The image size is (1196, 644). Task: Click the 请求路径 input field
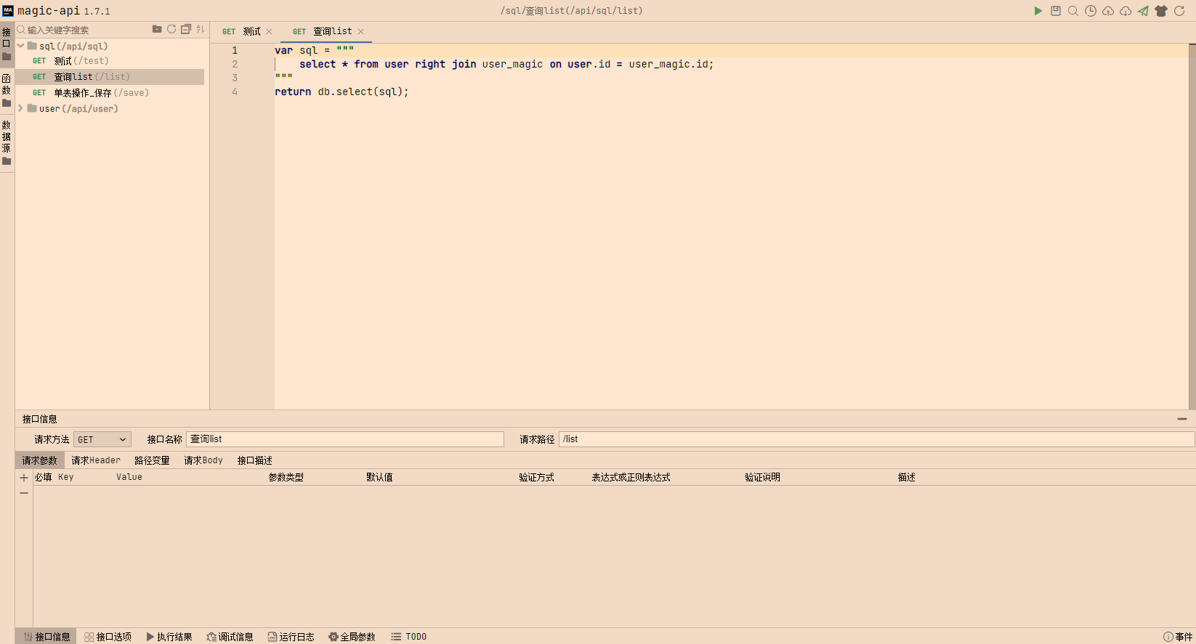click(x=876, y=439)
